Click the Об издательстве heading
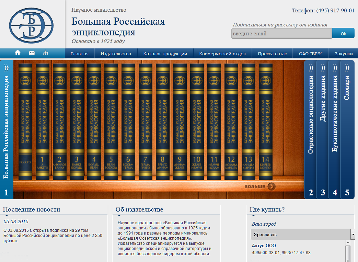 (x=139, y=209)
